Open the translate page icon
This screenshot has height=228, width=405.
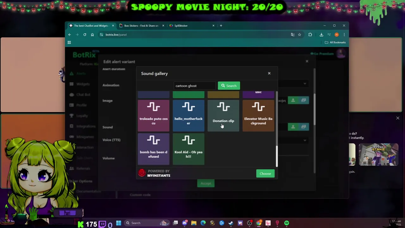[293, 35]
